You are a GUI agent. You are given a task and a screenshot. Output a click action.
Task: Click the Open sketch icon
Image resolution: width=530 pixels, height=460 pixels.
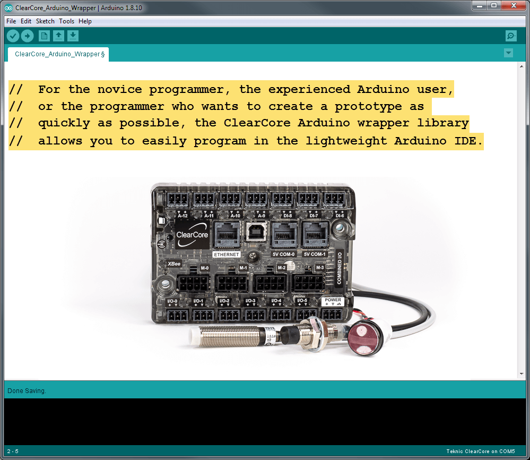(x=58, y=36)
